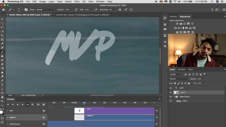Select the Eyedropper tool
This screenshot has height=127, width=226.
(x=2, y=43)
